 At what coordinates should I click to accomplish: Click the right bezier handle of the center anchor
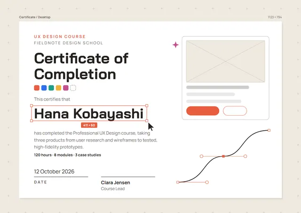click(246, 157)
